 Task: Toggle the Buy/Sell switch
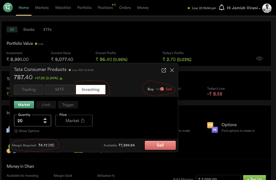point(160,89)
